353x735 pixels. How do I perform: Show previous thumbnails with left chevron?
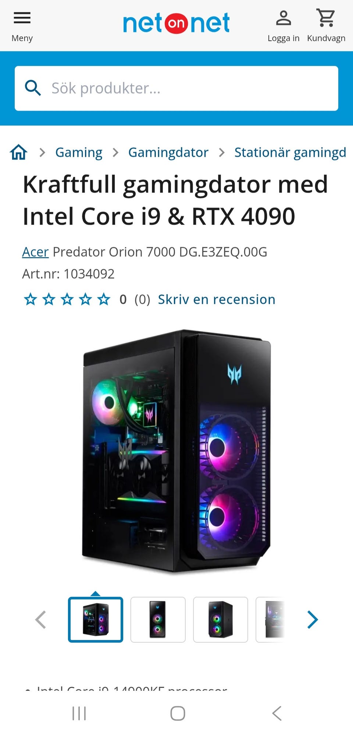[40, 620]
